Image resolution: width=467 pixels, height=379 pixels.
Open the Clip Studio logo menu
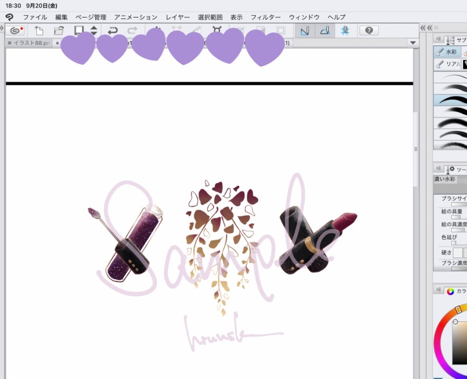pyautogui.click(x=9, y=17)
